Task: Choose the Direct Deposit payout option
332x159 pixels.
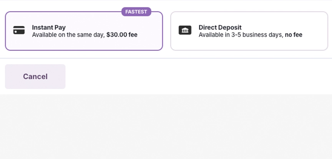Action: (249, 31)
